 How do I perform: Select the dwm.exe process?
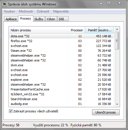(x=61, y=65)
